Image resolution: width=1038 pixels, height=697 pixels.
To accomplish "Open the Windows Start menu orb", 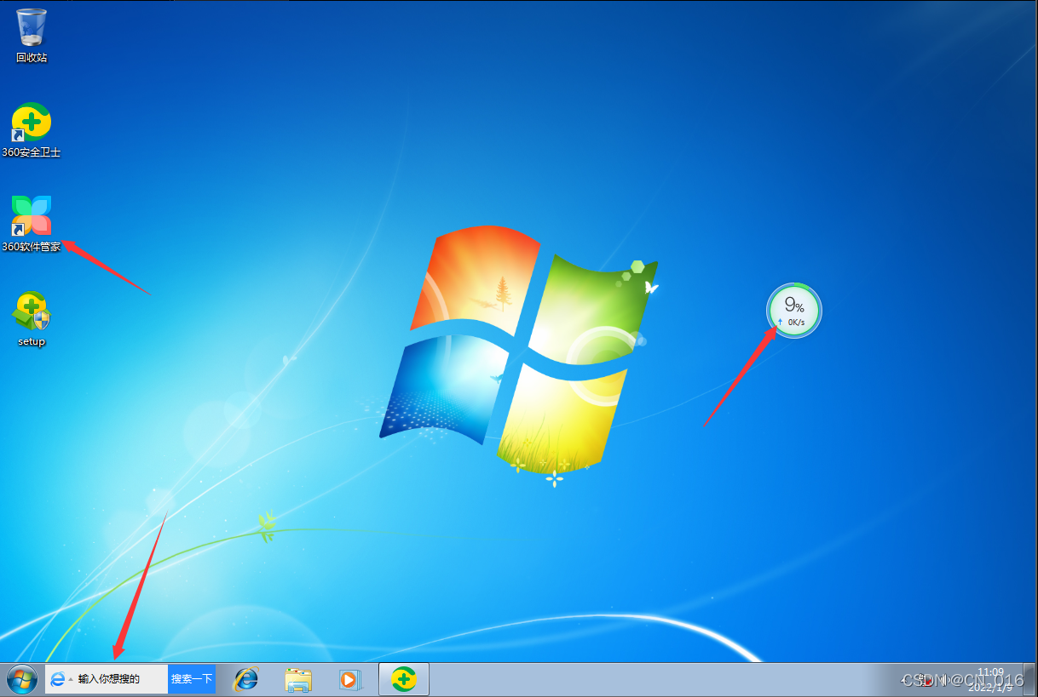I will (x=21, y=679).
